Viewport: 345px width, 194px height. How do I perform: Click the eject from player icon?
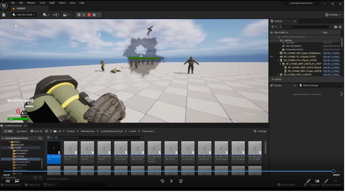[94, 15]
